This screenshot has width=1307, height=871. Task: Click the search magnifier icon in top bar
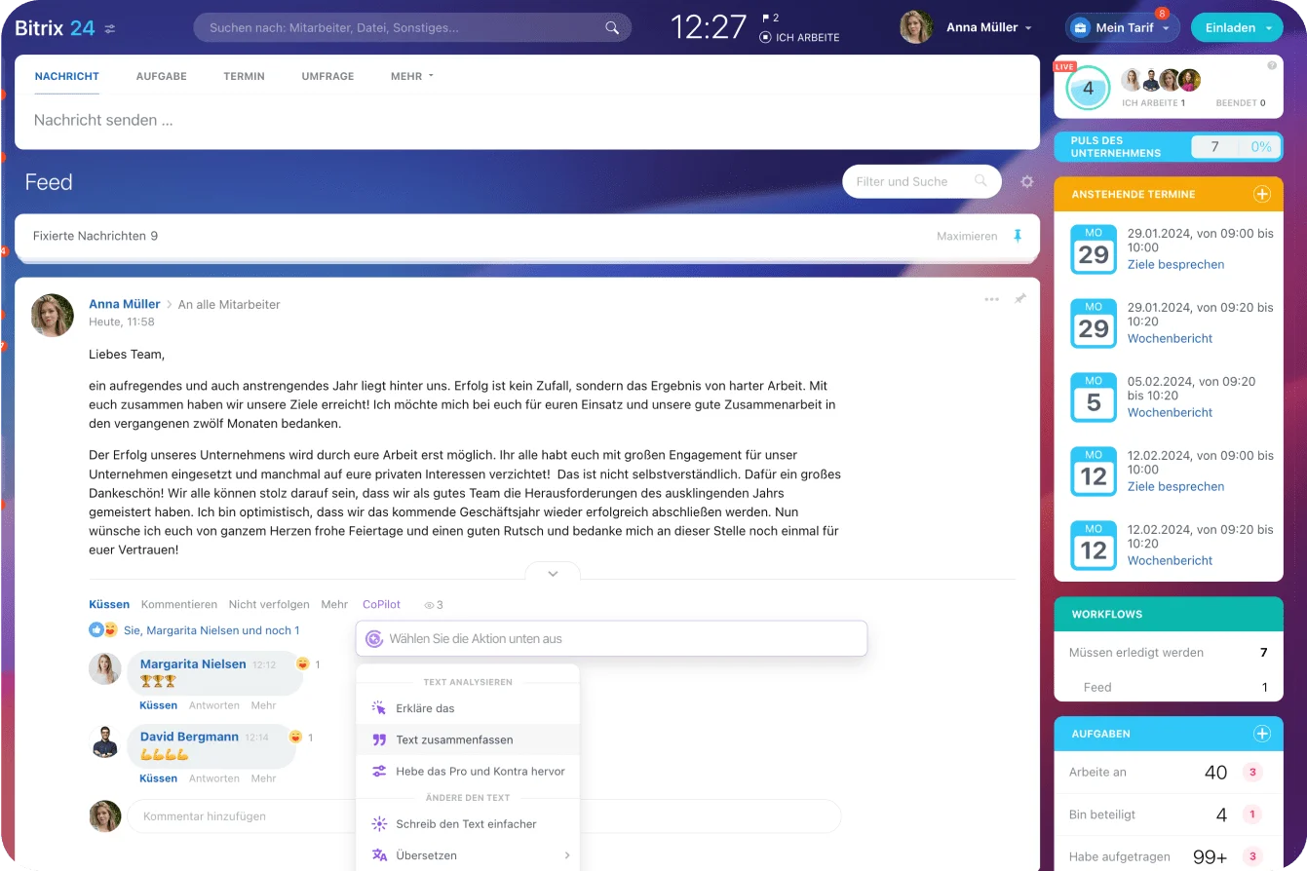coord(612,28)
